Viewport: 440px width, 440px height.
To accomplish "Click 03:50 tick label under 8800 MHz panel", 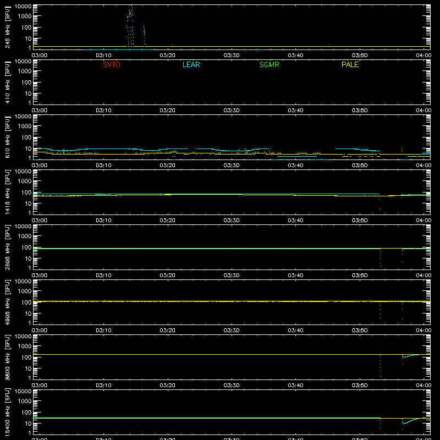I will 360,386.
